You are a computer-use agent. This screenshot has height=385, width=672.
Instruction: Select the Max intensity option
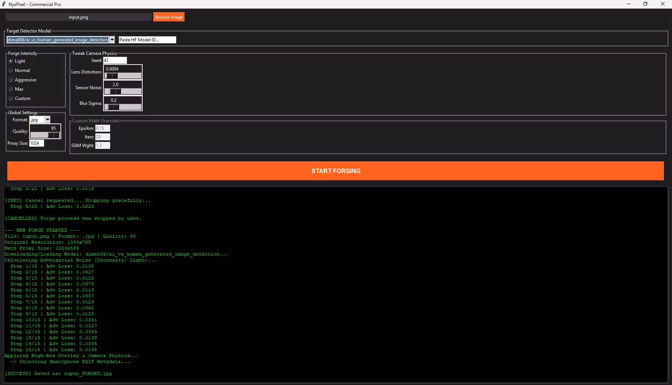[x=16, y=89]
